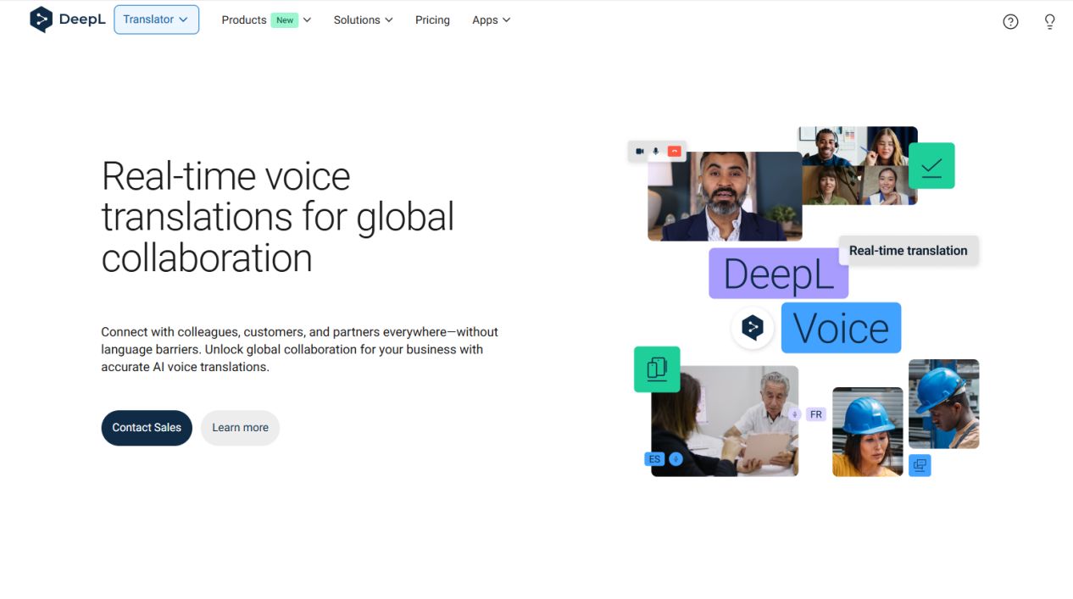The width and height of the screenshot is (1073, 599).
Task: Click the ES language badge
Action: (x=654, y=459)
